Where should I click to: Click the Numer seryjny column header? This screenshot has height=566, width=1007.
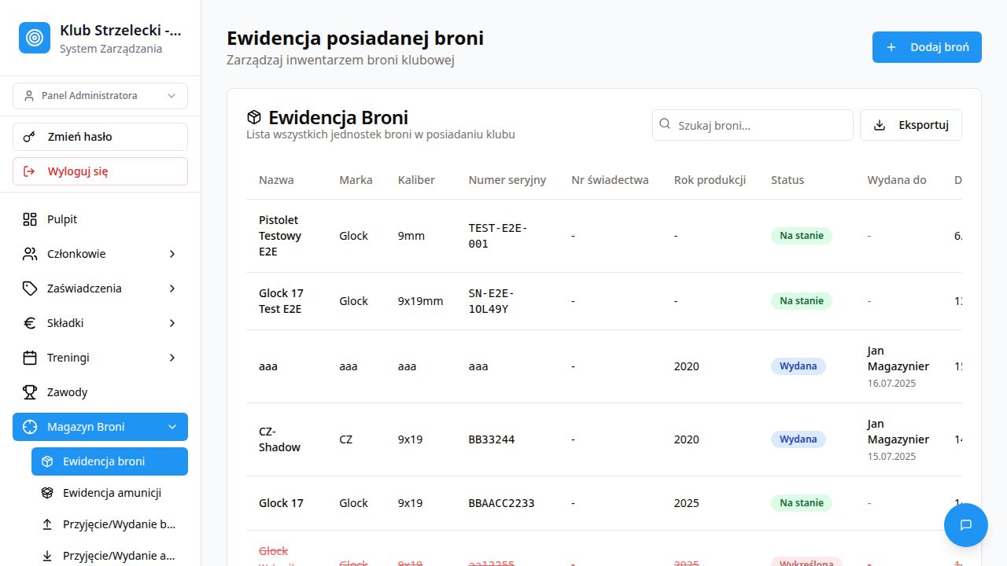tap(507, 180)
